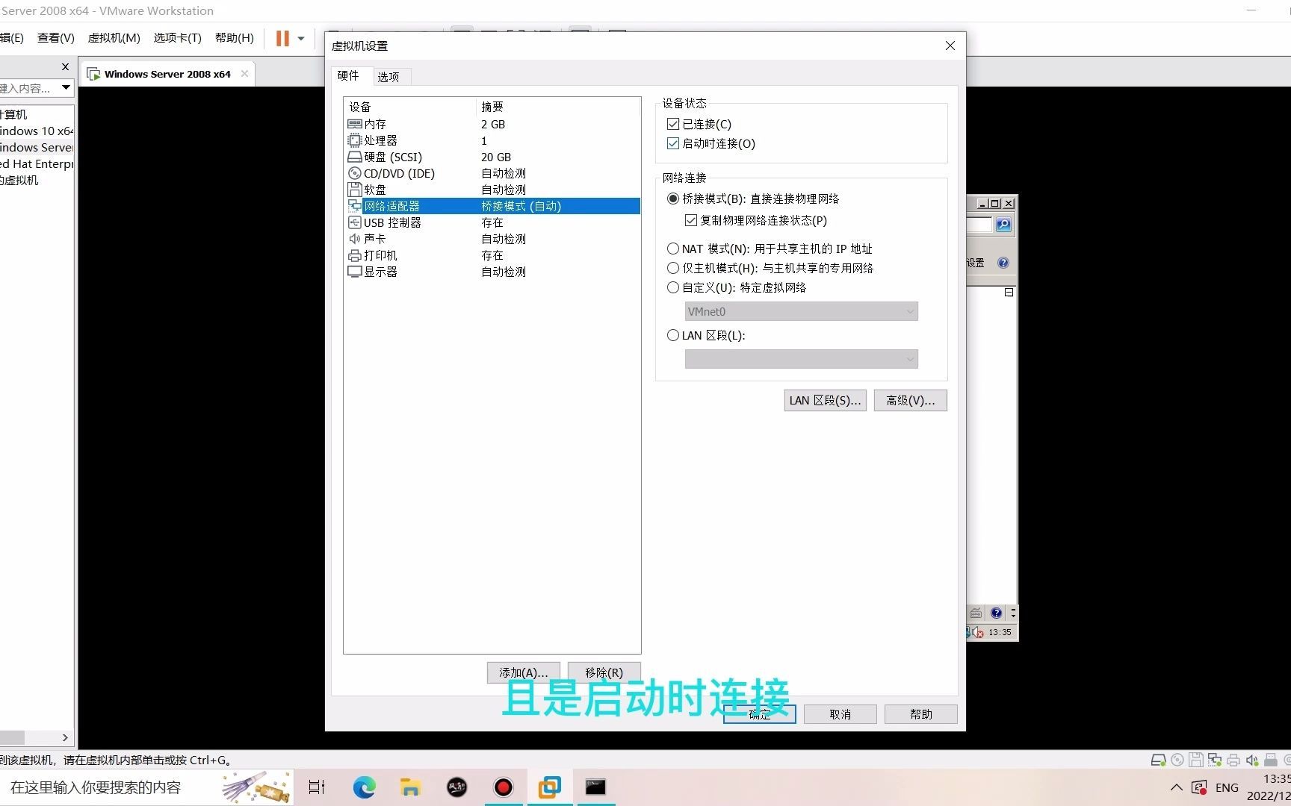
Task: Click the floppy status bar icon
Action: tap(1196, 760)
